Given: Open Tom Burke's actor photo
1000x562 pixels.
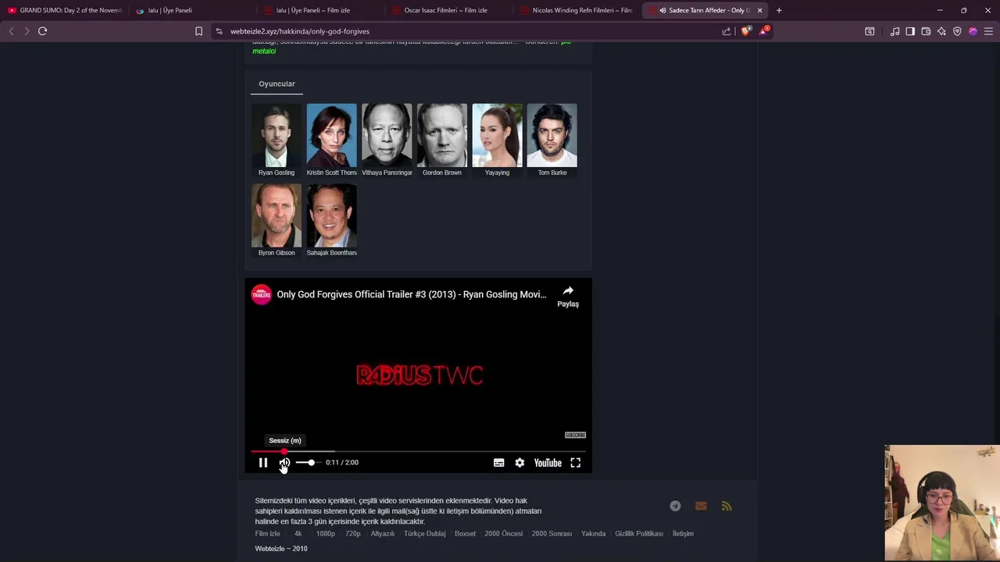Looking at the screenshot, I should 552,135.
